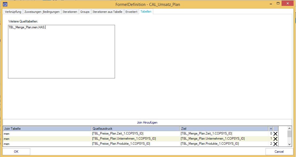296x157 pixels.
Task: Sort by the Quellausdruck column header
Action: coord(136,129)
